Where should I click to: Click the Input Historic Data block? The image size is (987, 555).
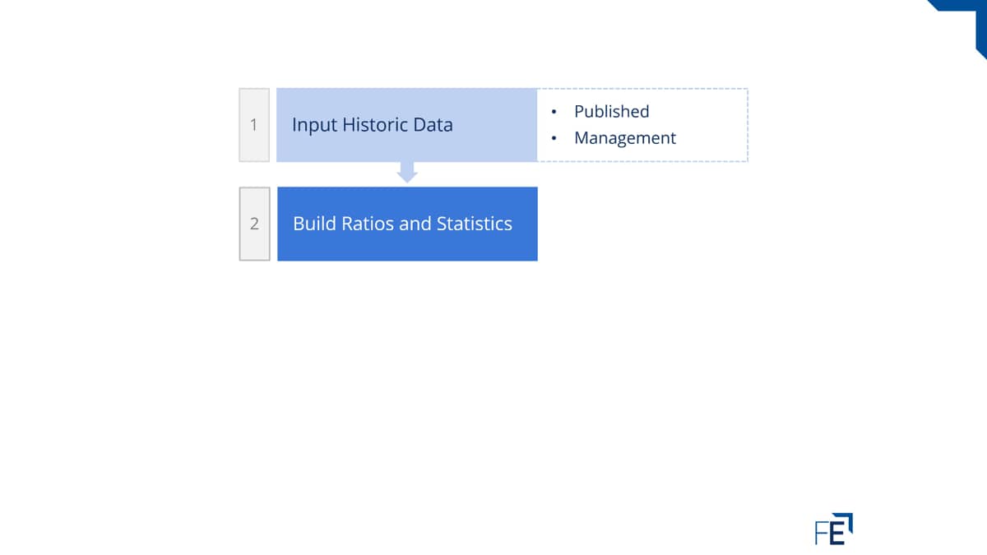(407, 125)
